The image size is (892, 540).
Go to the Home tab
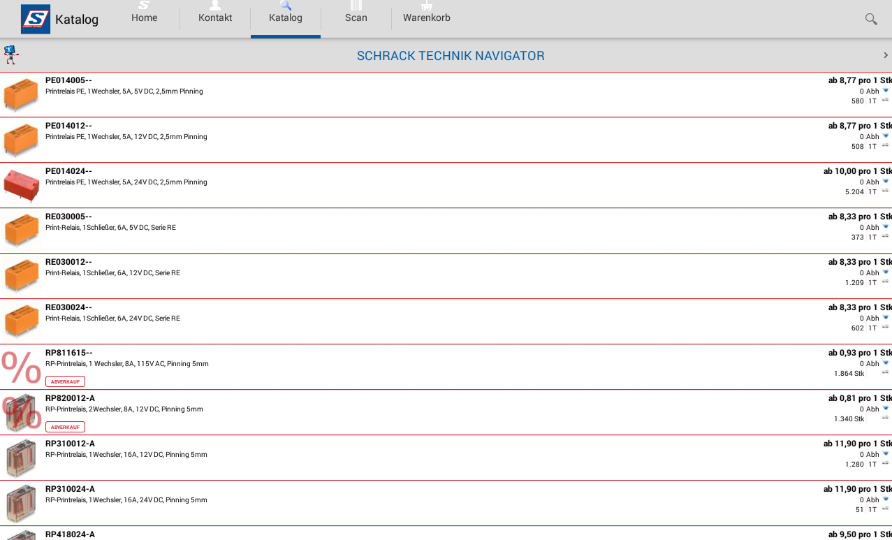tap(145, 19)
